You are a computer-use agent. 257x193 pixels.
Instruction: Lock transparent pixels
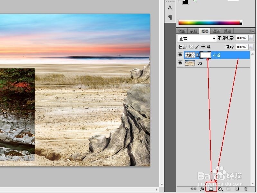[x=191, y=47]
